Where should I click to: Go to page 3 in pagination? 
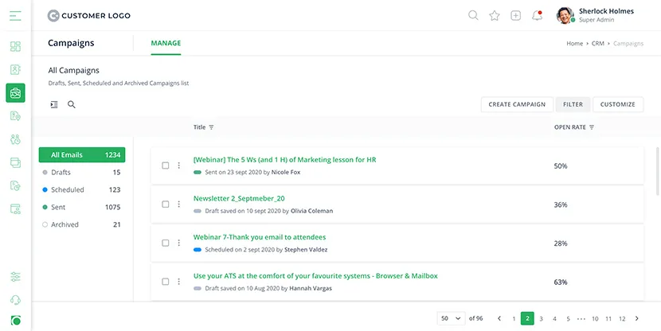[x=541, y=319]
